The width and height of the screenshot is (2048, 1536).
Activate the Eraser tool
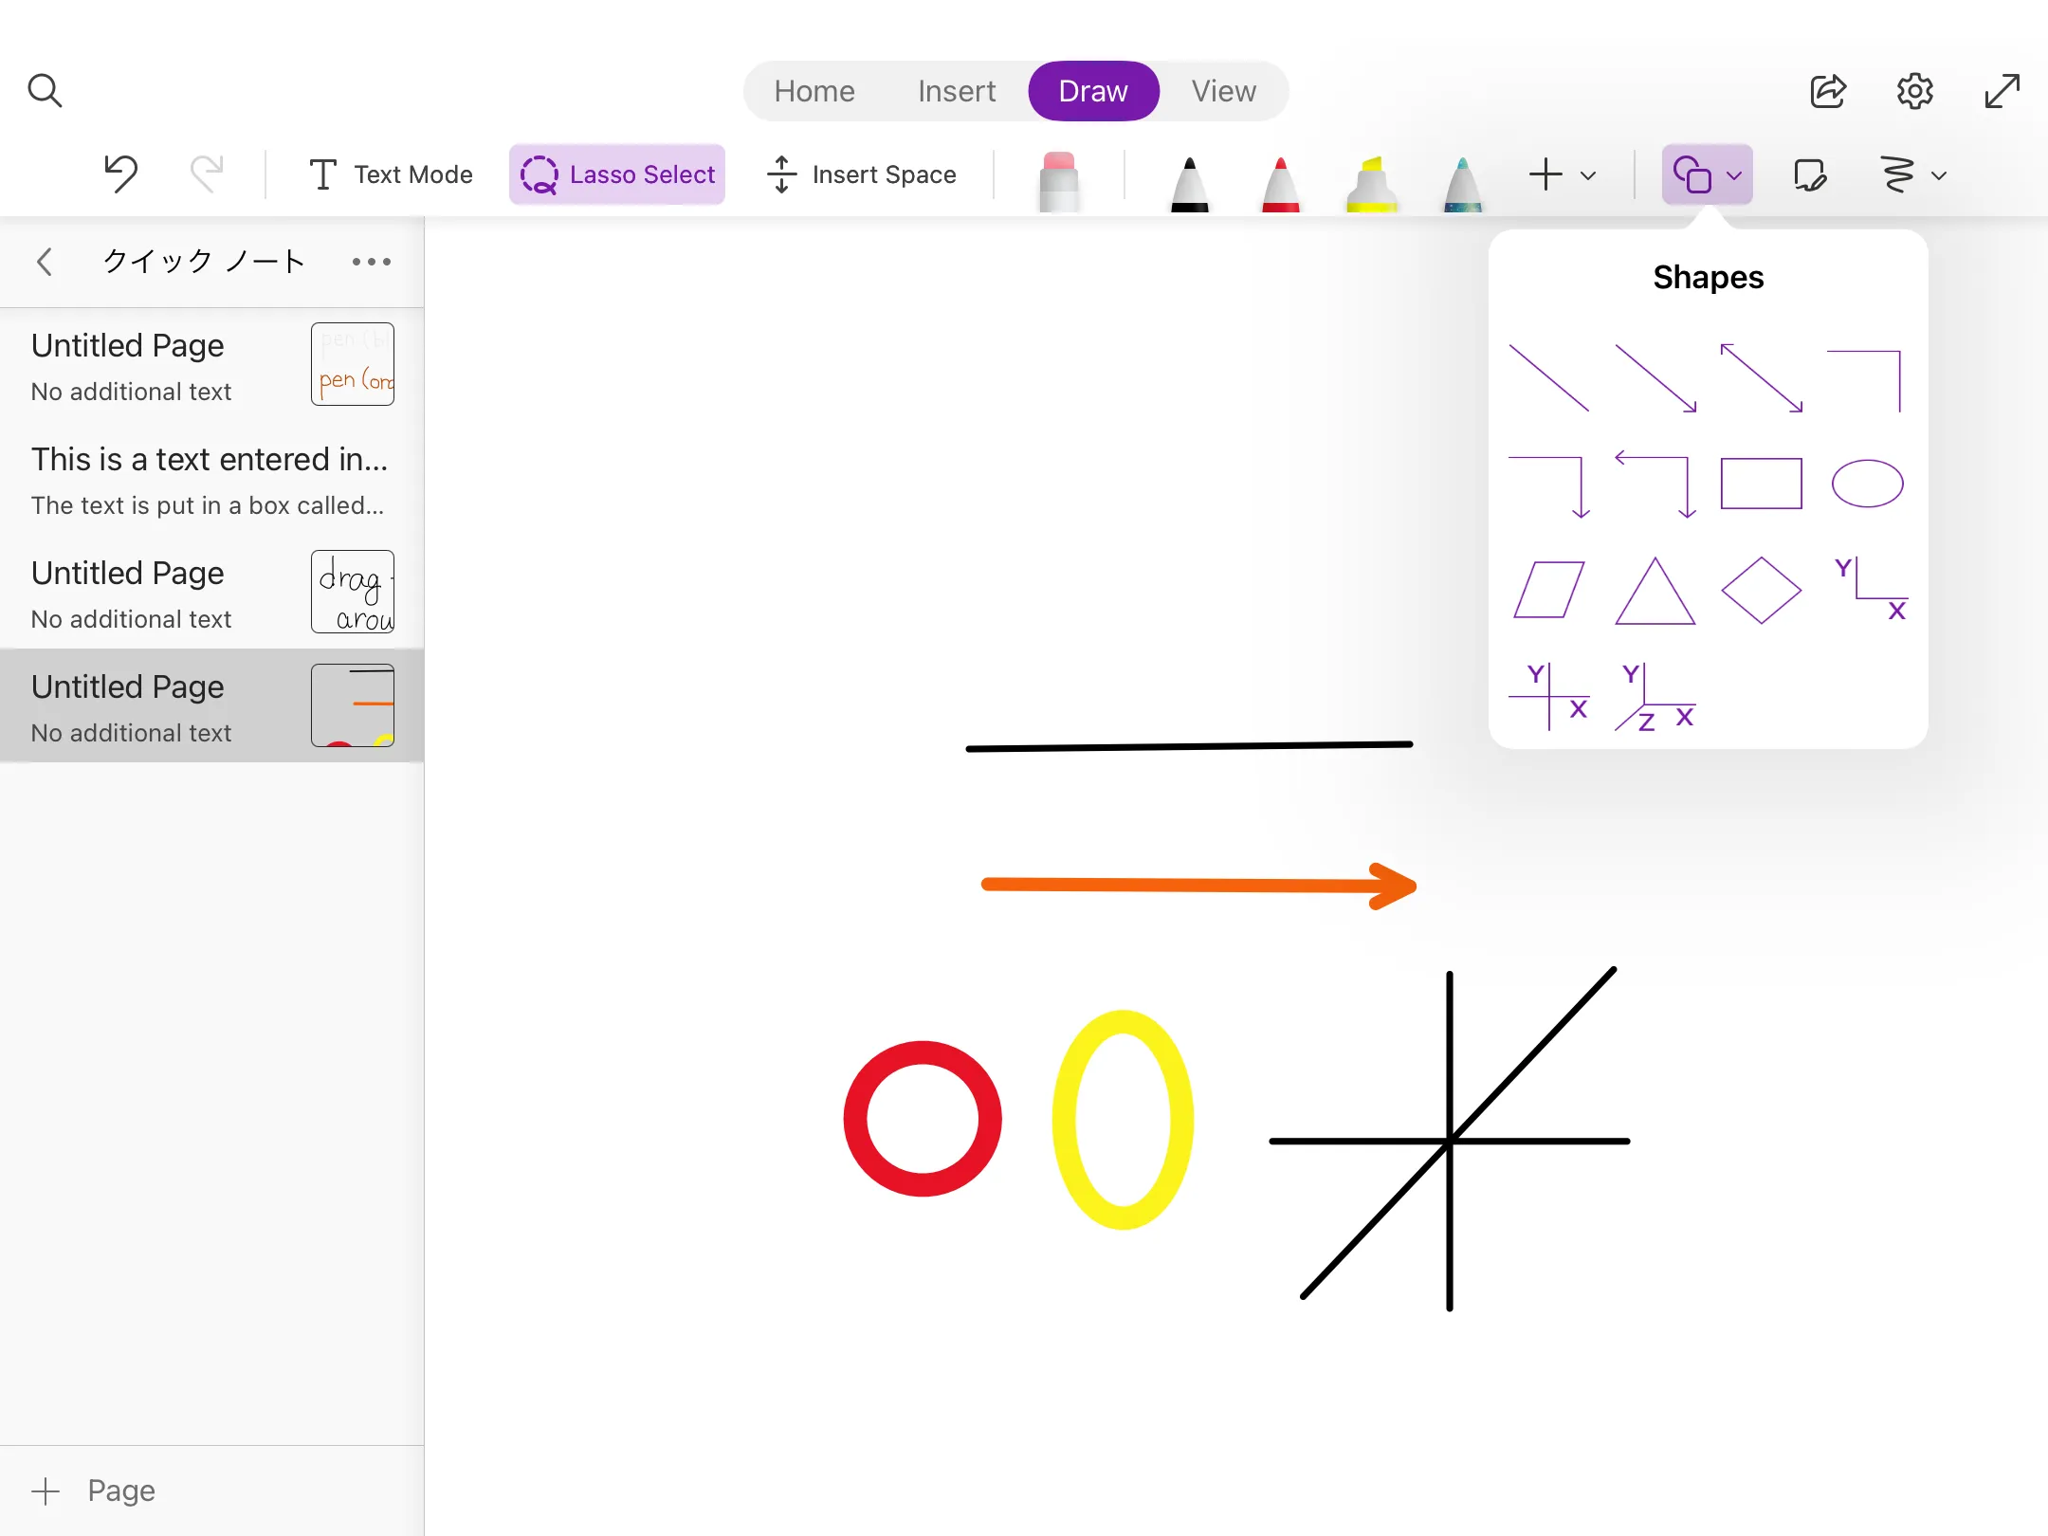(x=1059, y=174)
